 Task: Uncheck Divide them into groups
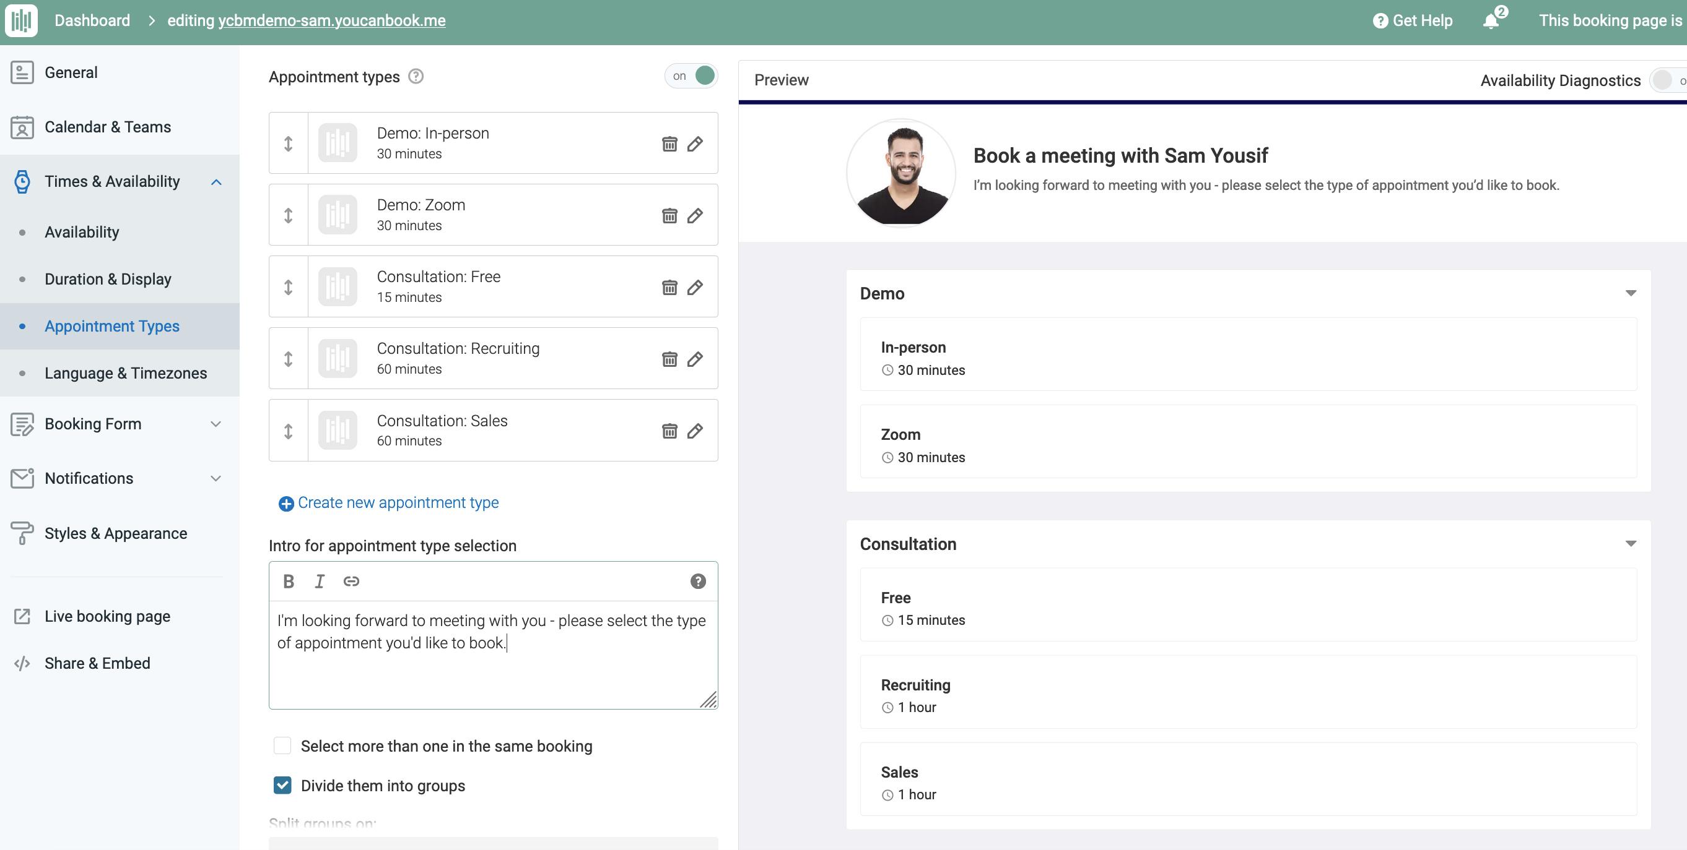[282, 785]
